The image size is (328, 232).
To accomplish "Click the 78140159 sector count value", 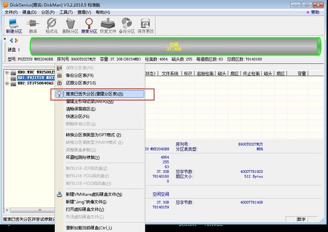I will click(160, 207).
